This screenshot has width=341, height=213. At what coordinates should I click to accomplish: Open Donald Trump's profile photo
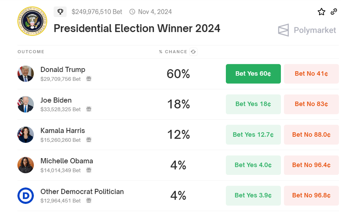26,74
